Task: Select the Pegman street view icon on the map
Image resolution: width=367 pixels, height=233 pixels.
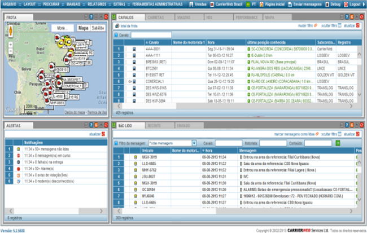Action: [10, 31]
